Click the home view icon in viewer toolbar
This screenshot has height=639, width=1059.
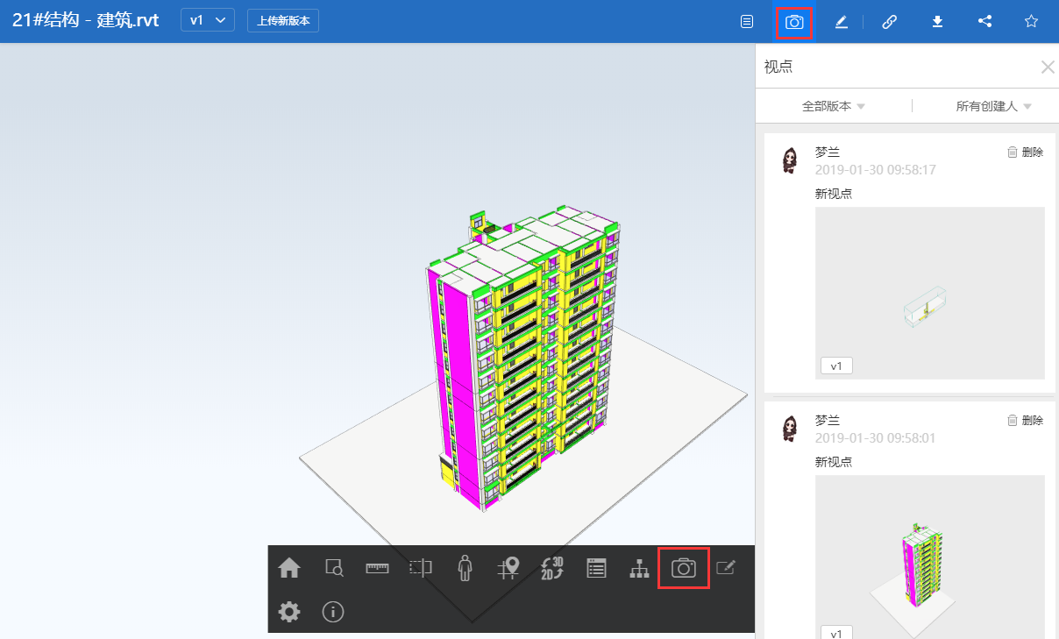(x=289, y=568)
